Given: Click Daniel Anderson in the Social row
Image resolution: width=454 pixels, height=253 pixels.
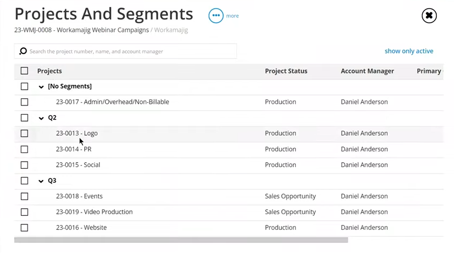Looking at the screenshot, I should [x=364, y=164].
